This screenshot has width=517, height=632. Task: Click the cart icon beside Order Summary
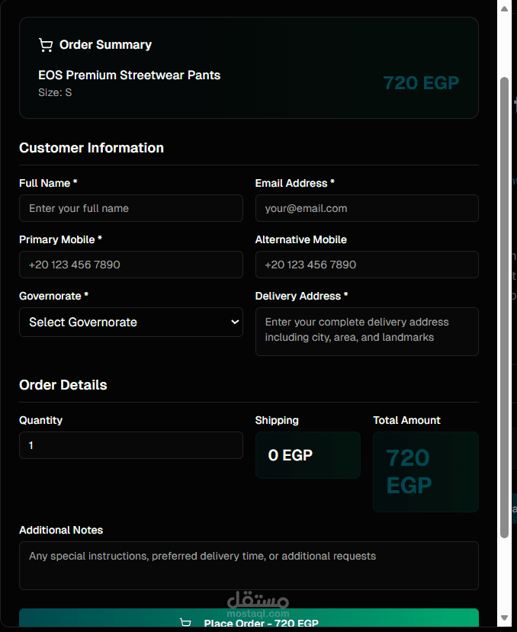[46, 45]
